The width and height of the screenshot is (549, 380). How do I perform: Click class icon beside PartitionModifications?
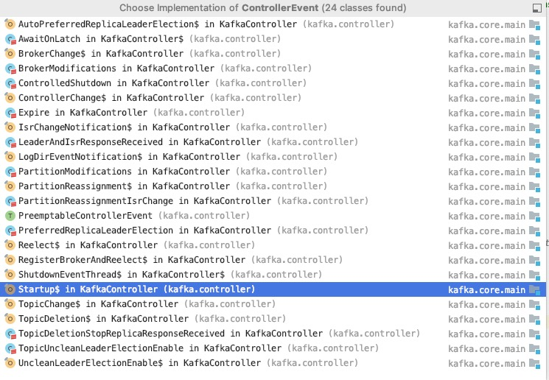coord(10,171)
